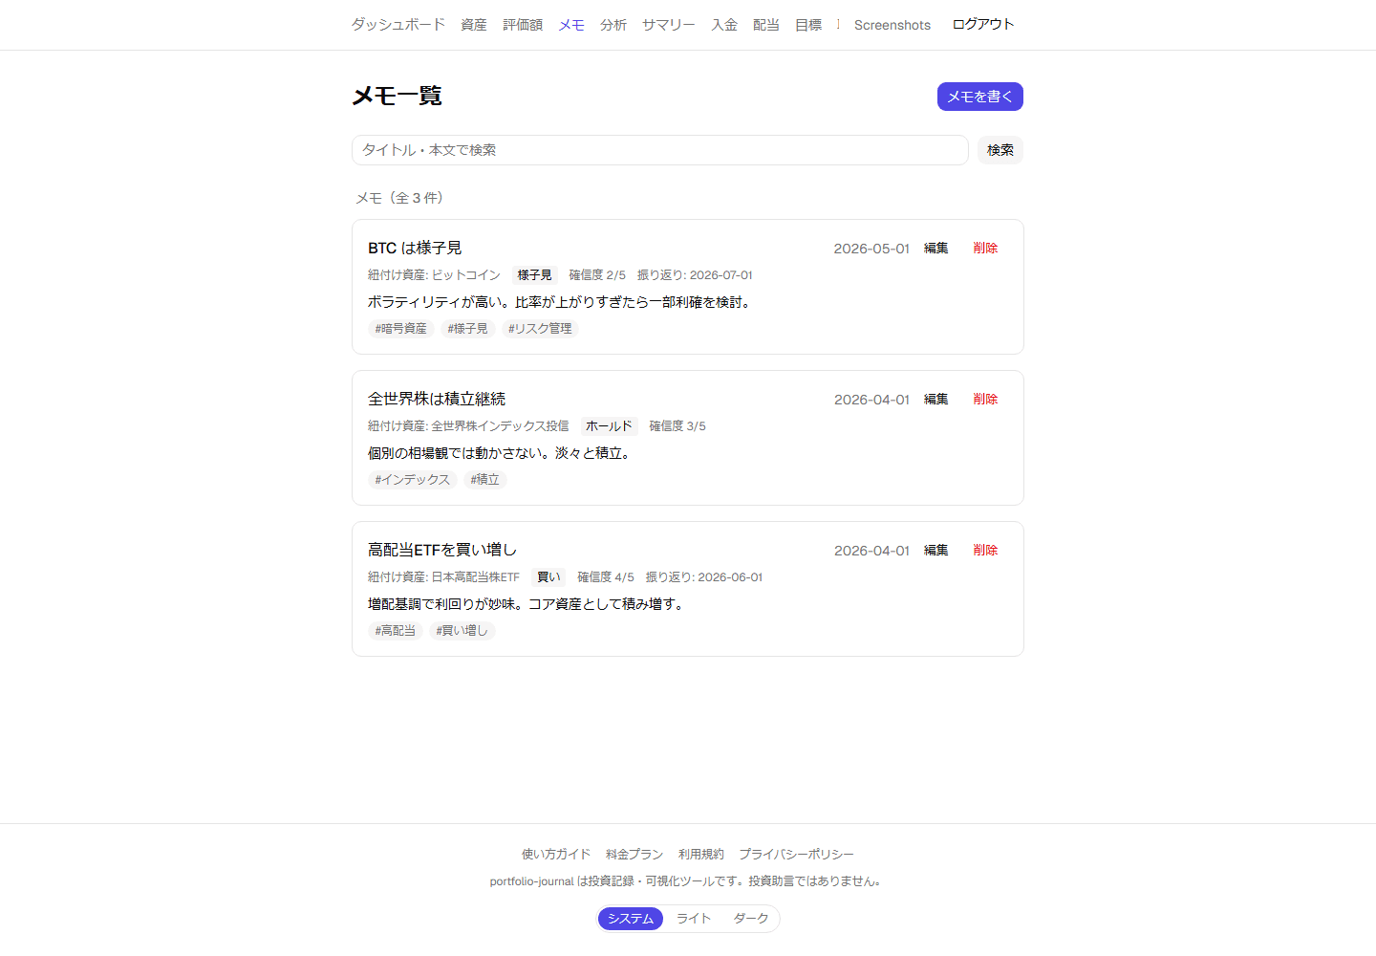
Task: Select the システム theme option
Action: [631, 919]
